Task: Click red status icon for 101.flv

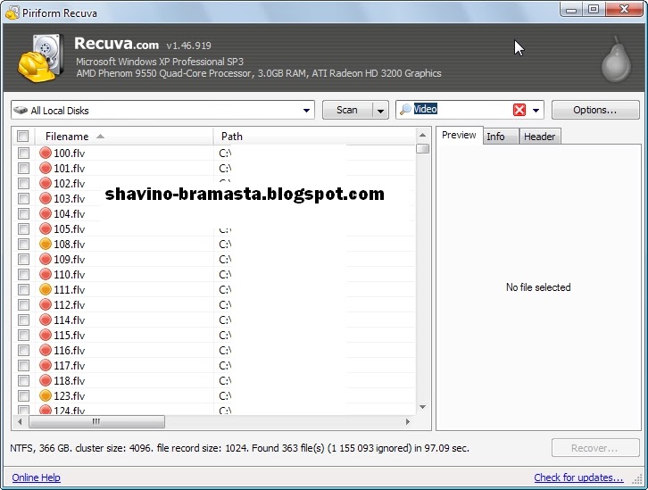Action: (45, 168)
